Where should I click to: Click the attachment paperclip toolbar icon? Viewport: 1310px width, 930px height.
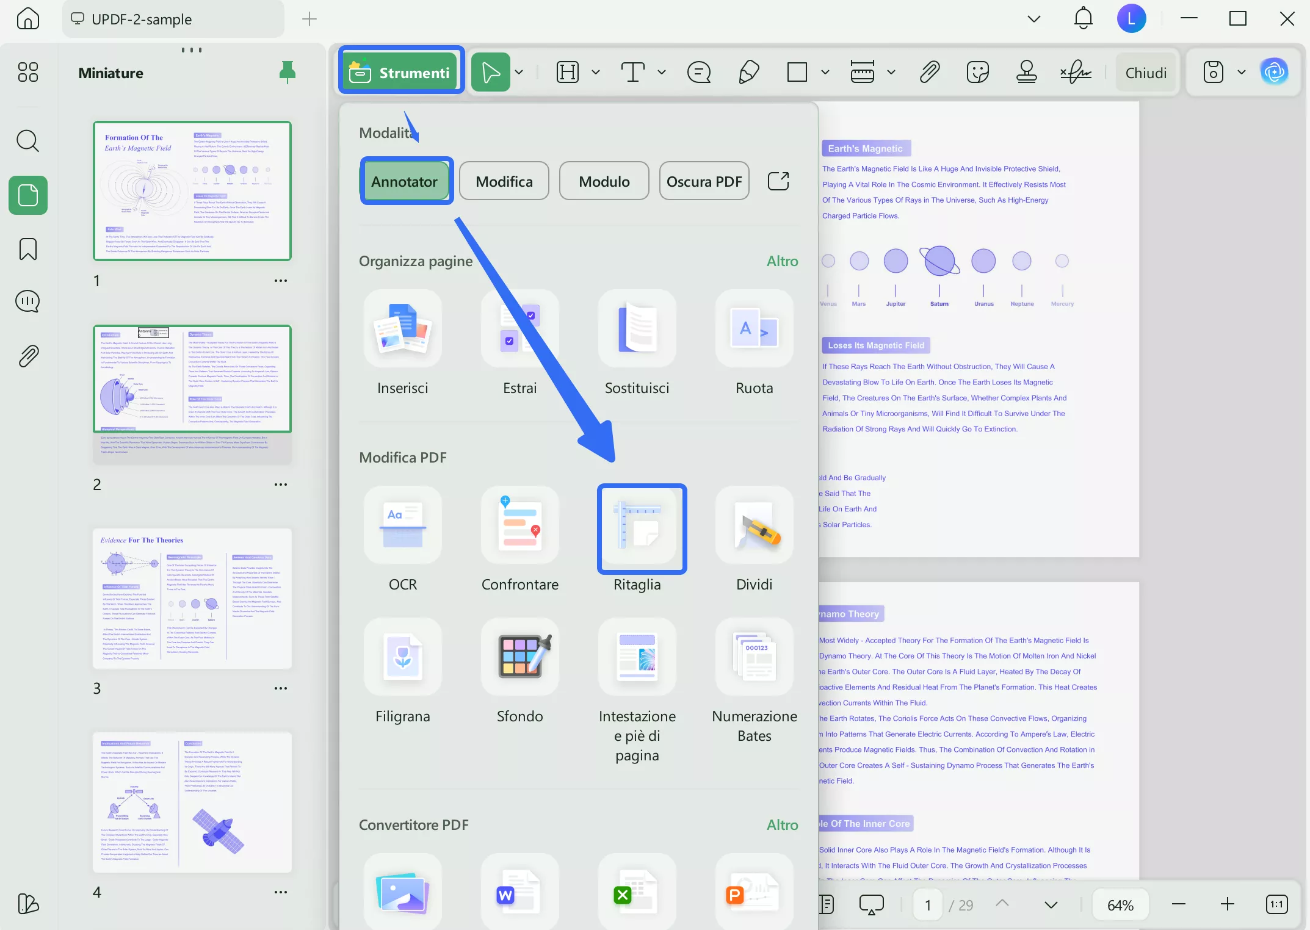pos(929,73)
